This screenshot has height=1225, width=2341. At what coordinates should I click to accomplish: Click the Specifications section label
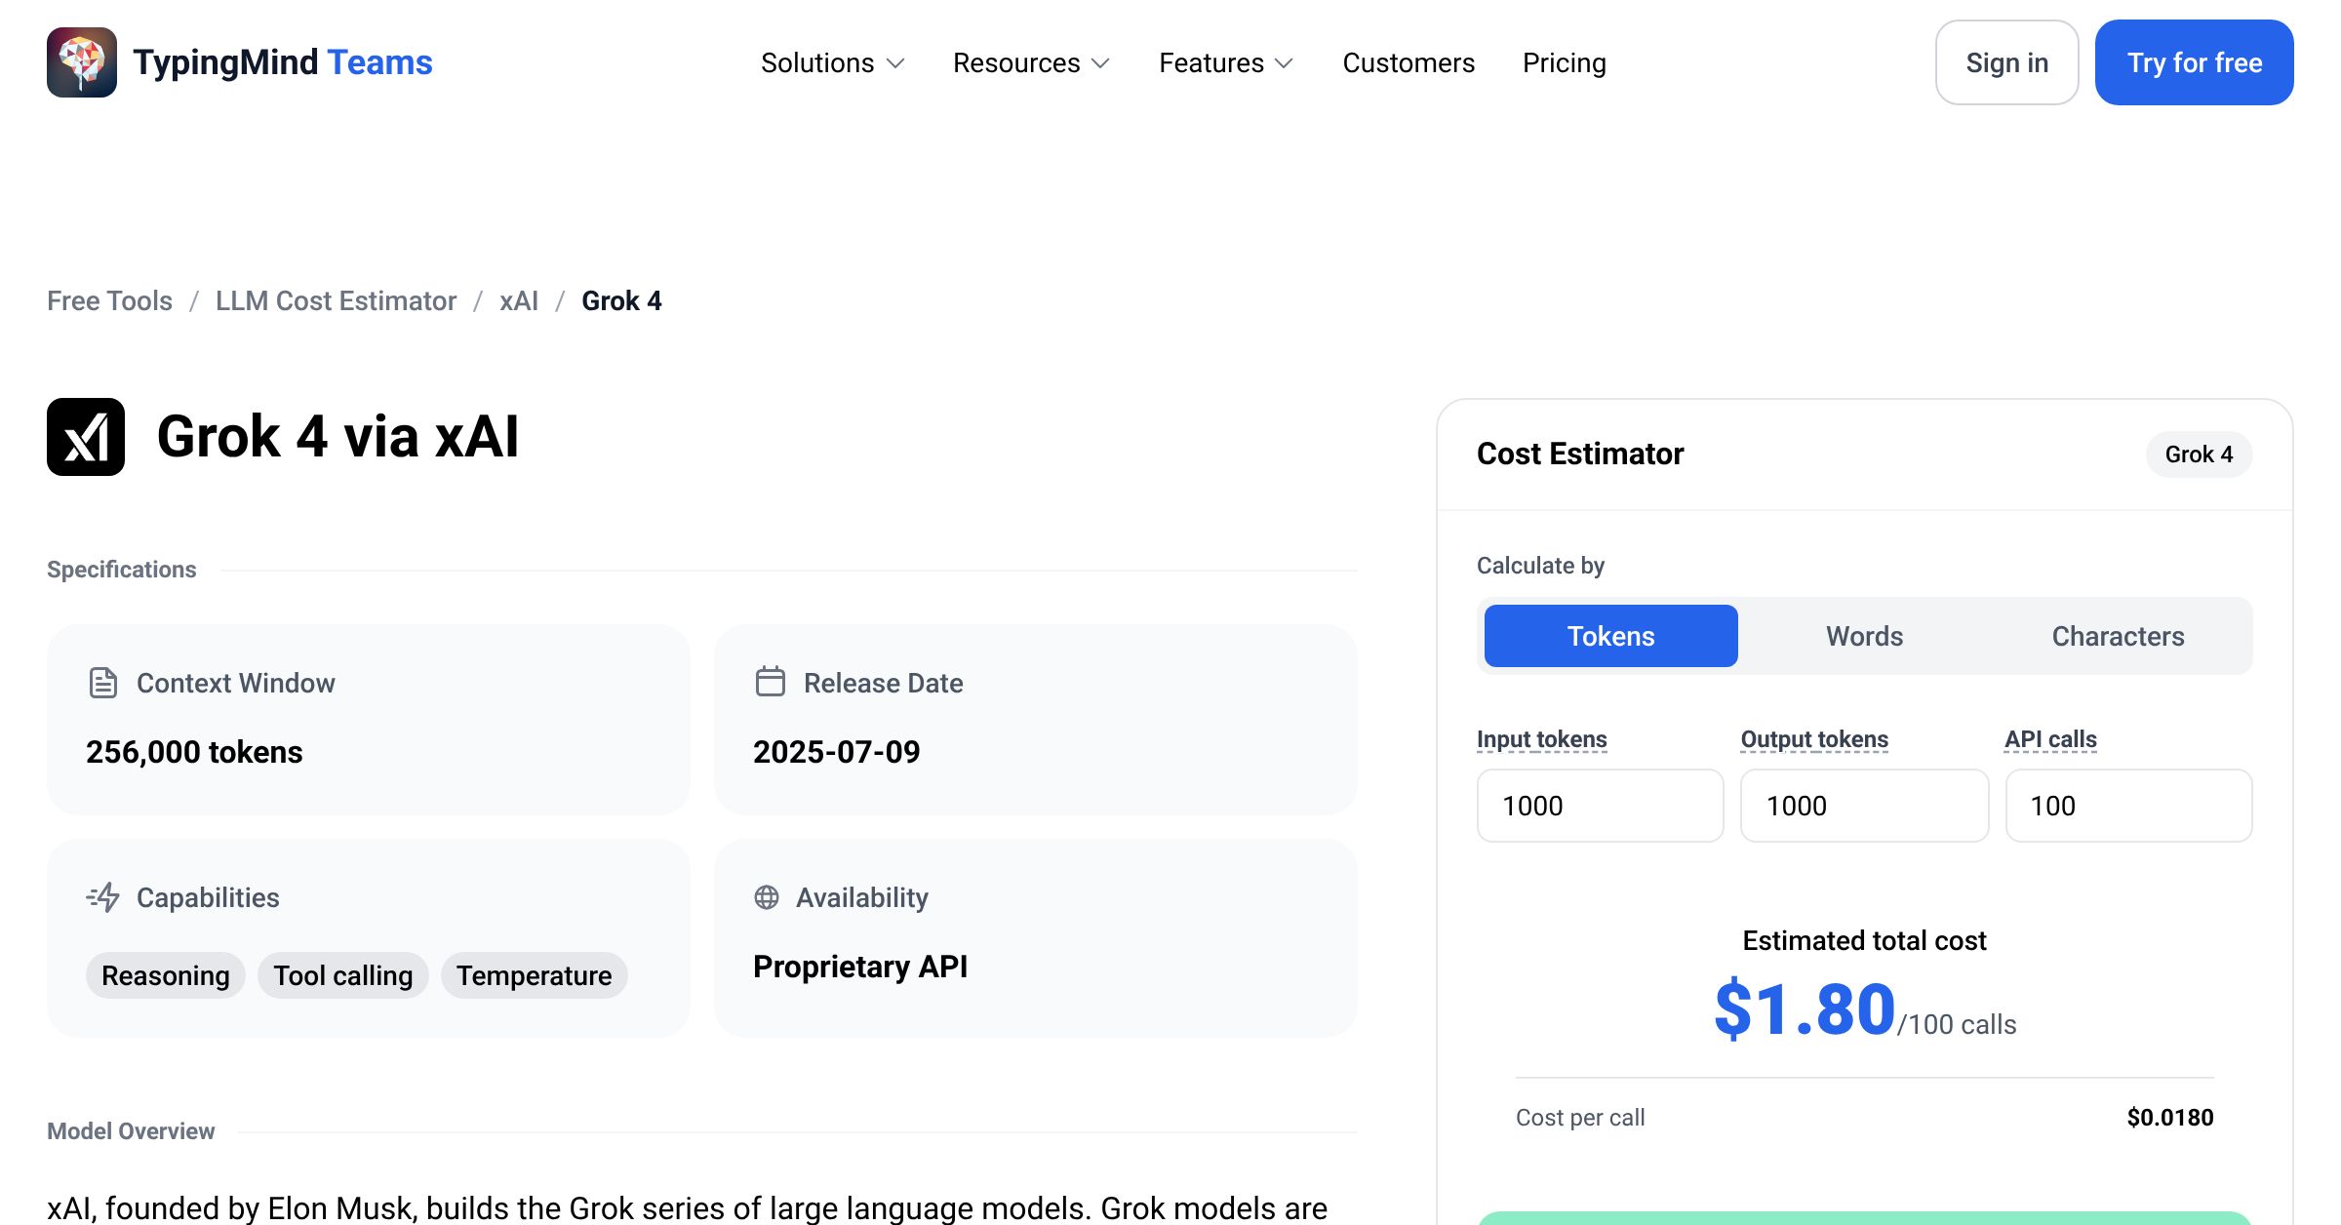click(x=122, y=570)
